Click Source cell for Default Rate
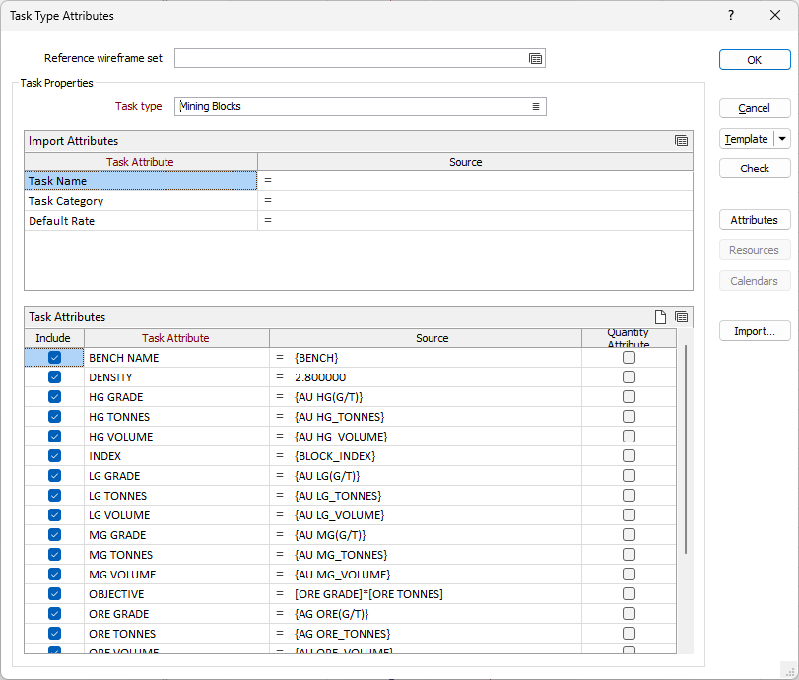The width and height of the screenshot is (799, 680). tap(476, 220)
